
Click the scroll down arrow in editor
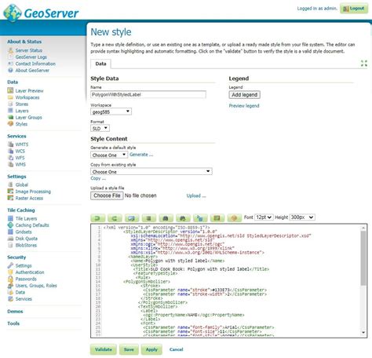click(363, 332)
